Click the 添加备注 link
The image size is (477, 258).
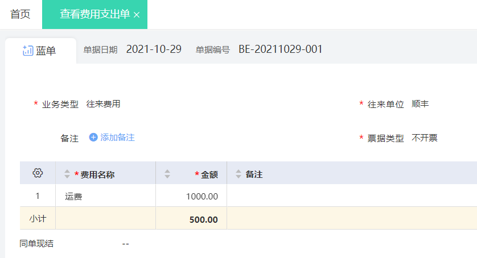117,138
